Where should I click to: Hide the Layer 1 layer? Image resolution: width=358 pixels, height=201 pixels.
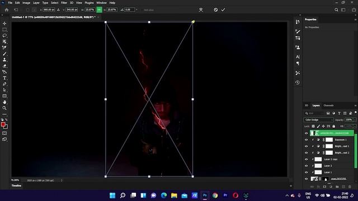point(306,173)
